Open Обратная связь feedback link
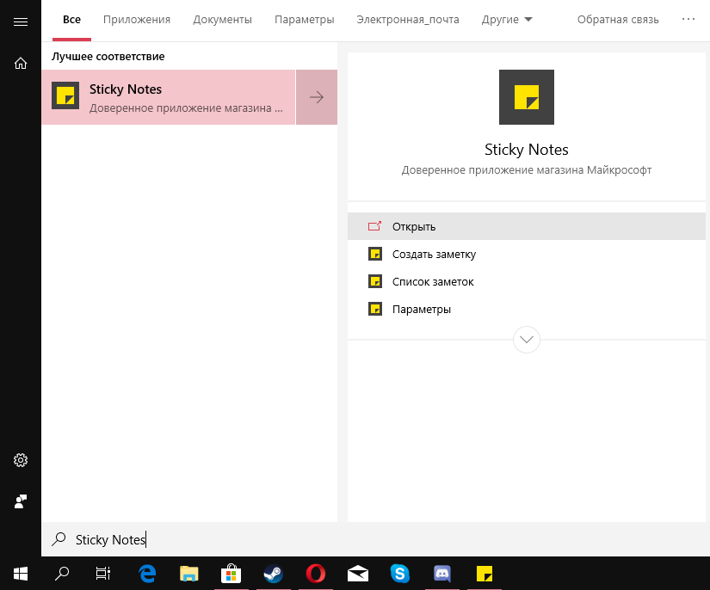Screen dimensions: 710x590 [618, 20]
